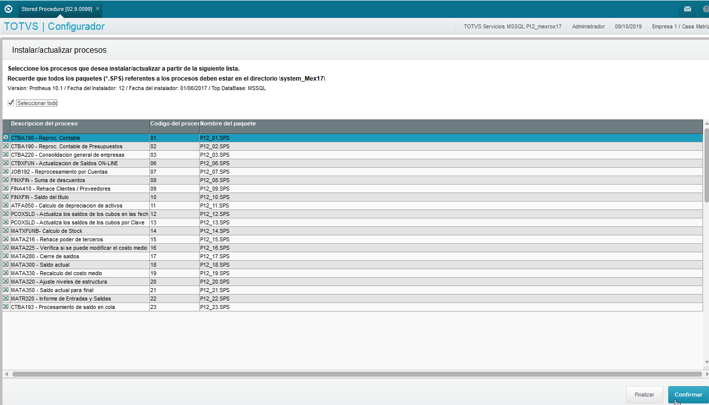Uncheck the FINXFIN Saldo del titulo checkbox
This screenshot has width=709, height=405.
tap(6, 197)
